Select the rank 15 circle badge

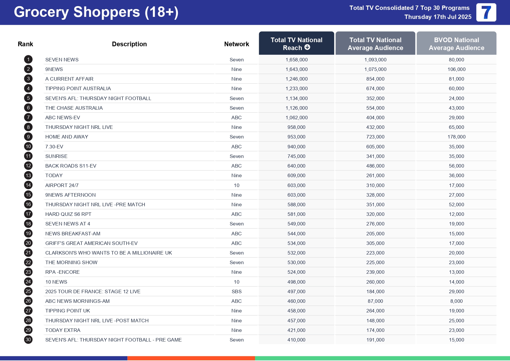(x=28, y=195)
